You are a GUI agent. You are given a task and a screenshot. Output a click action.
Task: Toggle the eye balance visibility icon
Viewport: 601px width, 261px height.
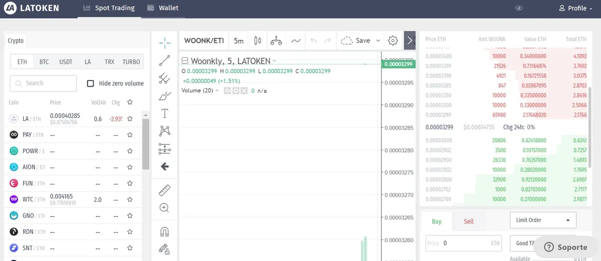tap(519, 8)
